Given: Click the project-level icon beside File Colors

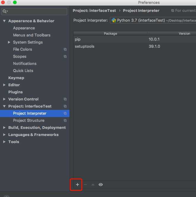Looking at the screenshot, I should tap(65, 49).
